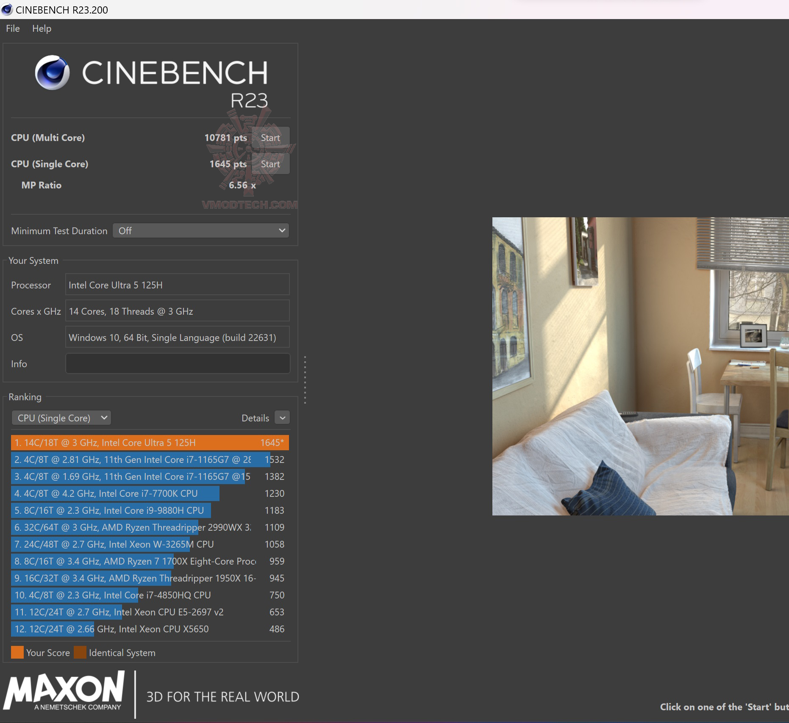Click the Identical System legend label
Image resolution: width=789 pixels, height=723 pixels.
click(122, 653)
